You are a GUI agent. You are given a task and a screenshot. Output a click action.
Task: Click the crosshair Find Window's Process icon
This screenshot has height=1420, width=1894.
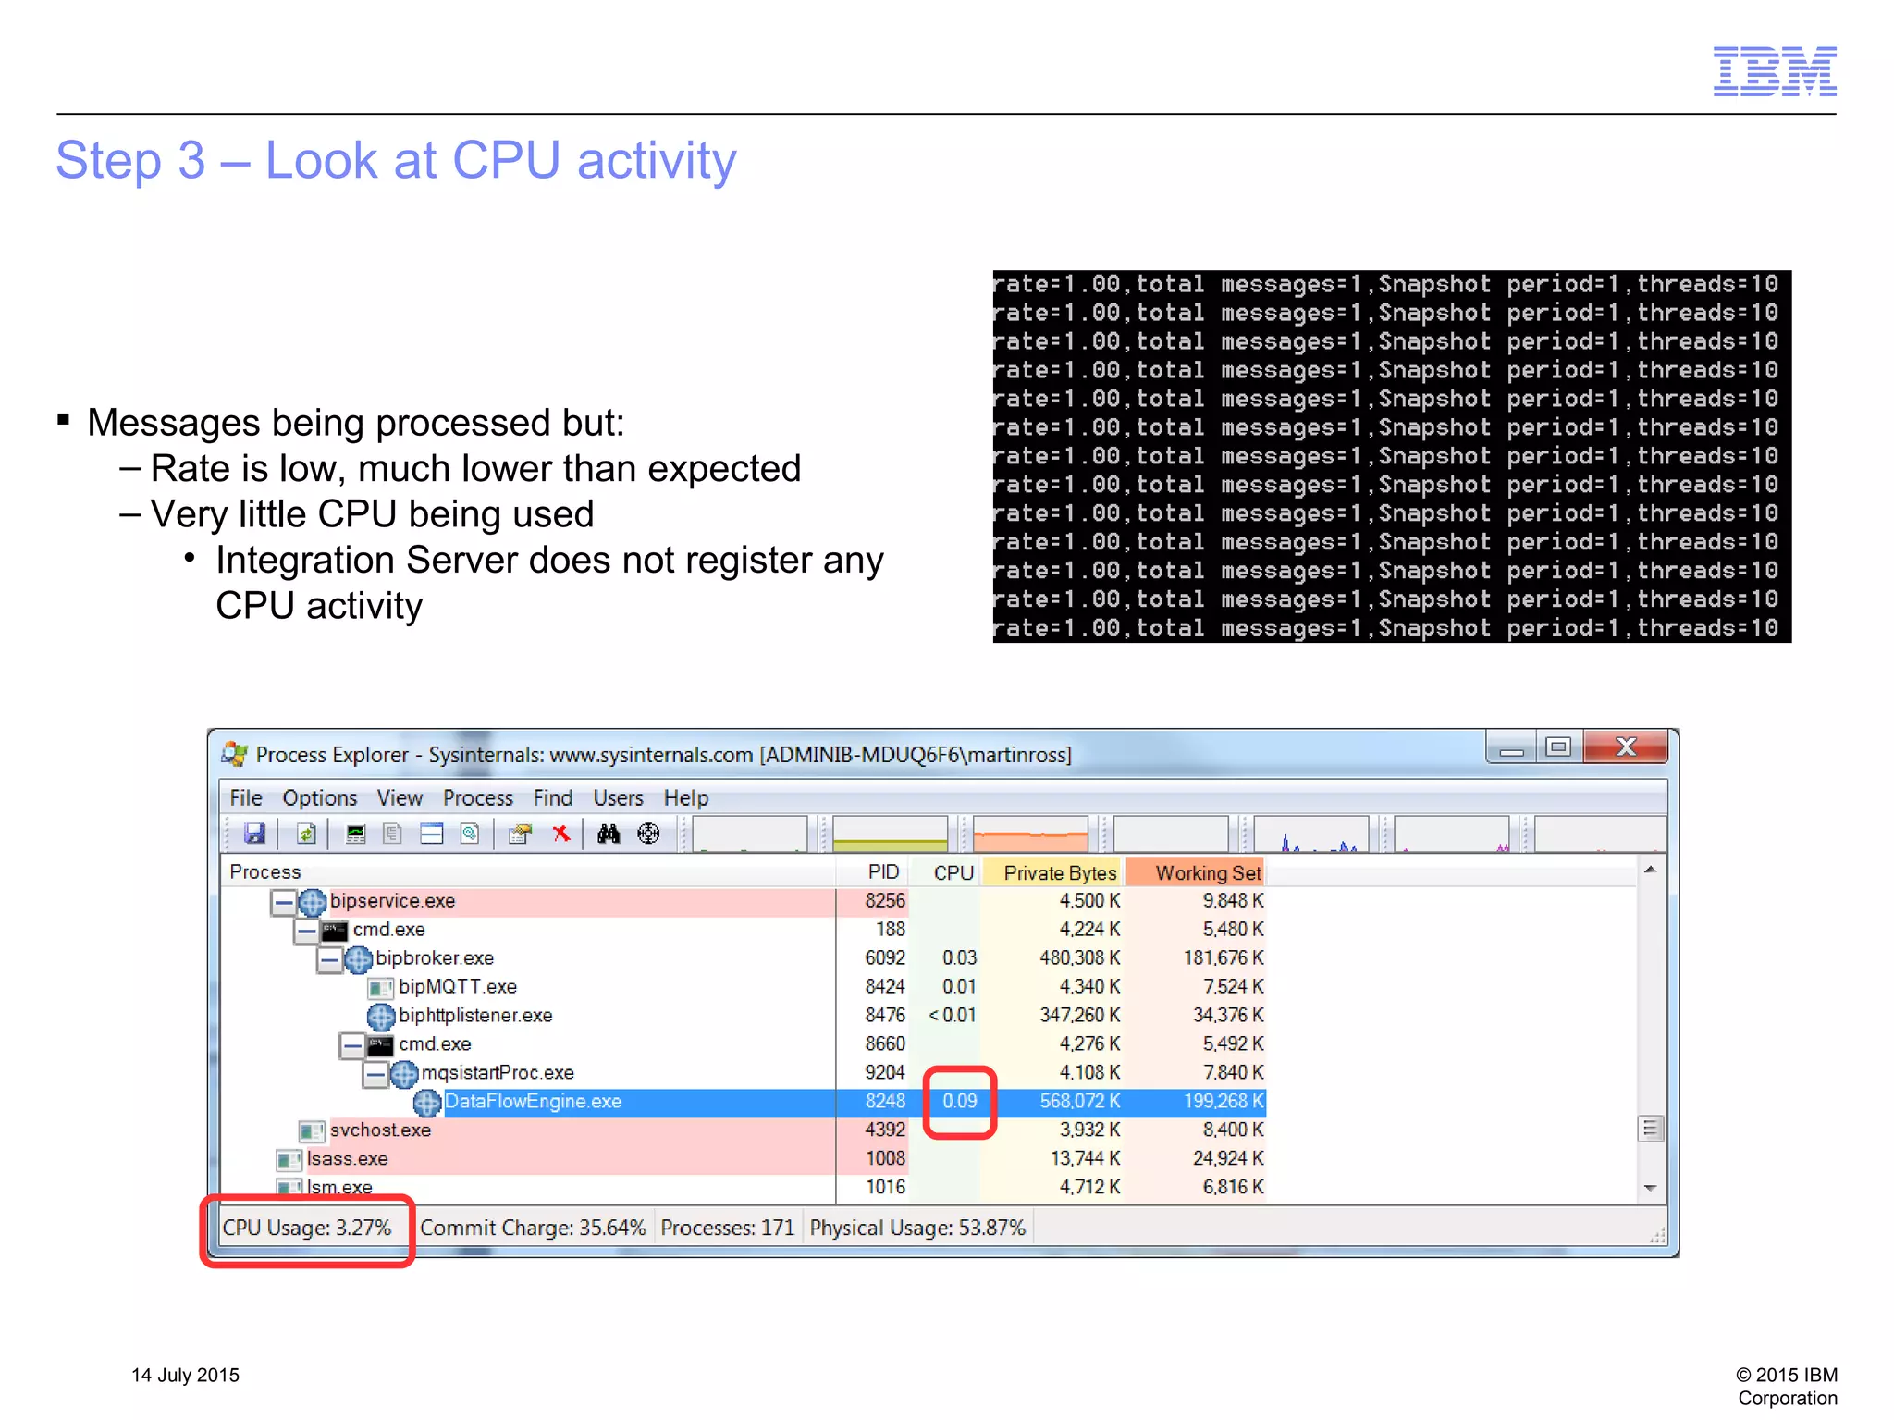[x=648, y=833]
